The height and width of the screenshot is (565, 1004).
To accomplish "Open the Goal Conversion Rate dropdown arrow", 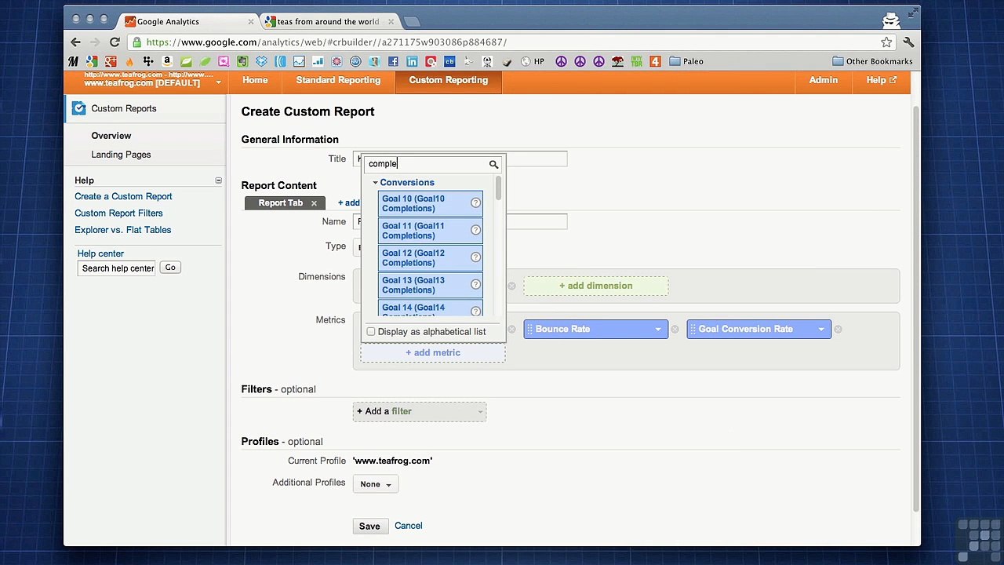I will [x=821, y=330].
